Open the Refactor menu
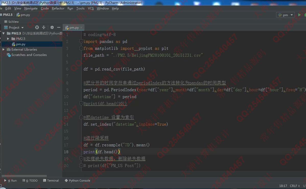 click(58, 8)
